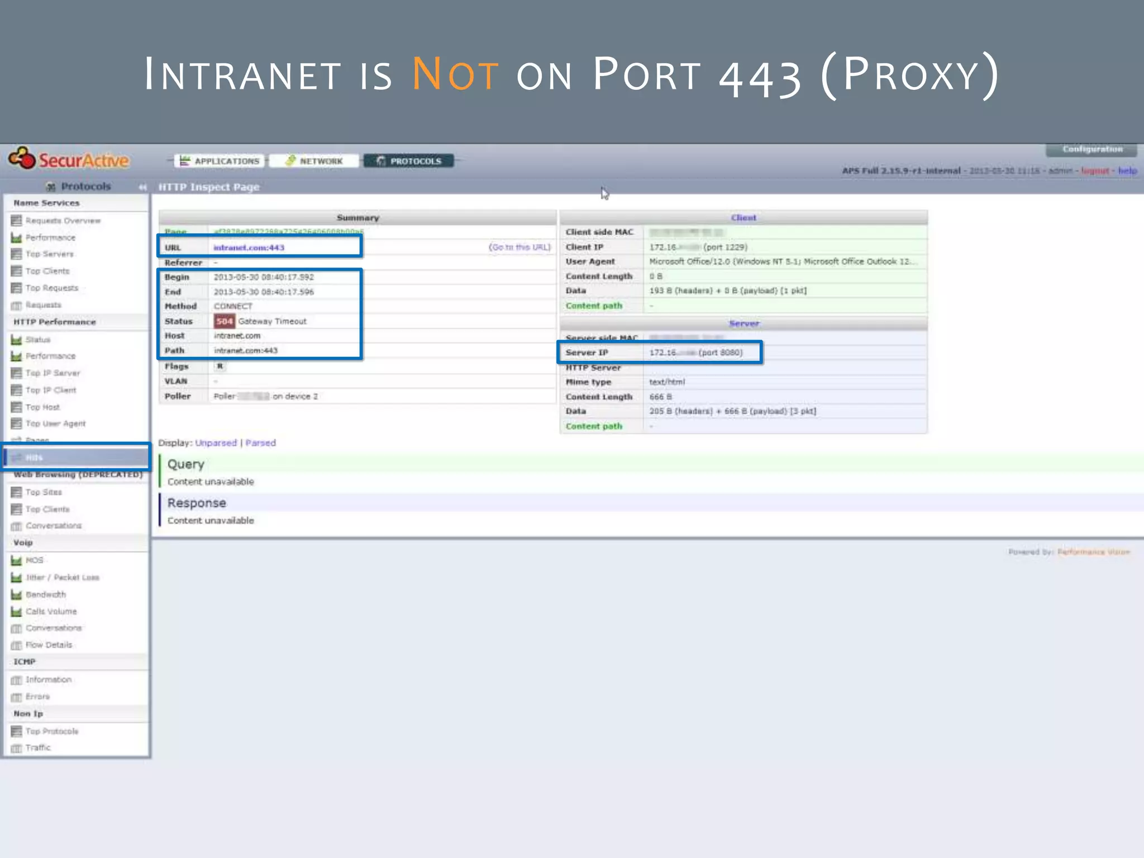Click the Flow Details table icon

click(16, 645)
